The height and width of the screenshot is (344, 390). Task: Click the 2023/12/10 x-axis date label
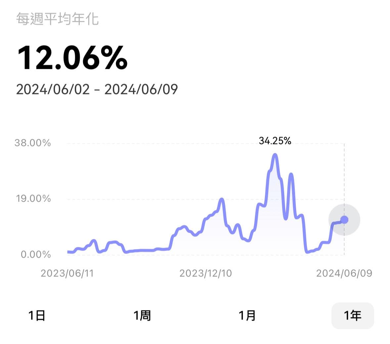(x=205, y=273)
